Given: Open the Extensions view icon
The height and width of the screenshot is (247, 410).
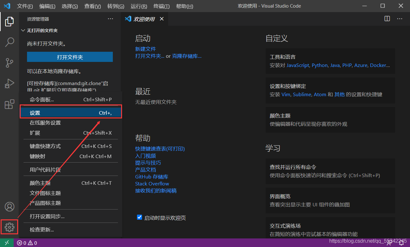Looking at the screenshot, I should point(10,104).
